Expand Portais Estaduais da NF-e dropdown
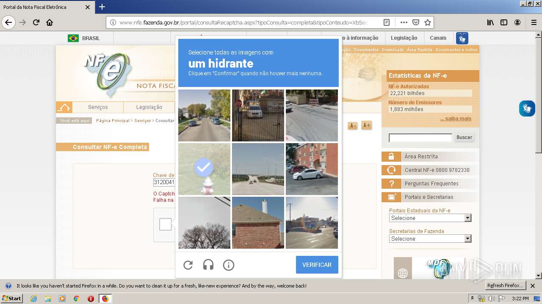 click(430, 218)
